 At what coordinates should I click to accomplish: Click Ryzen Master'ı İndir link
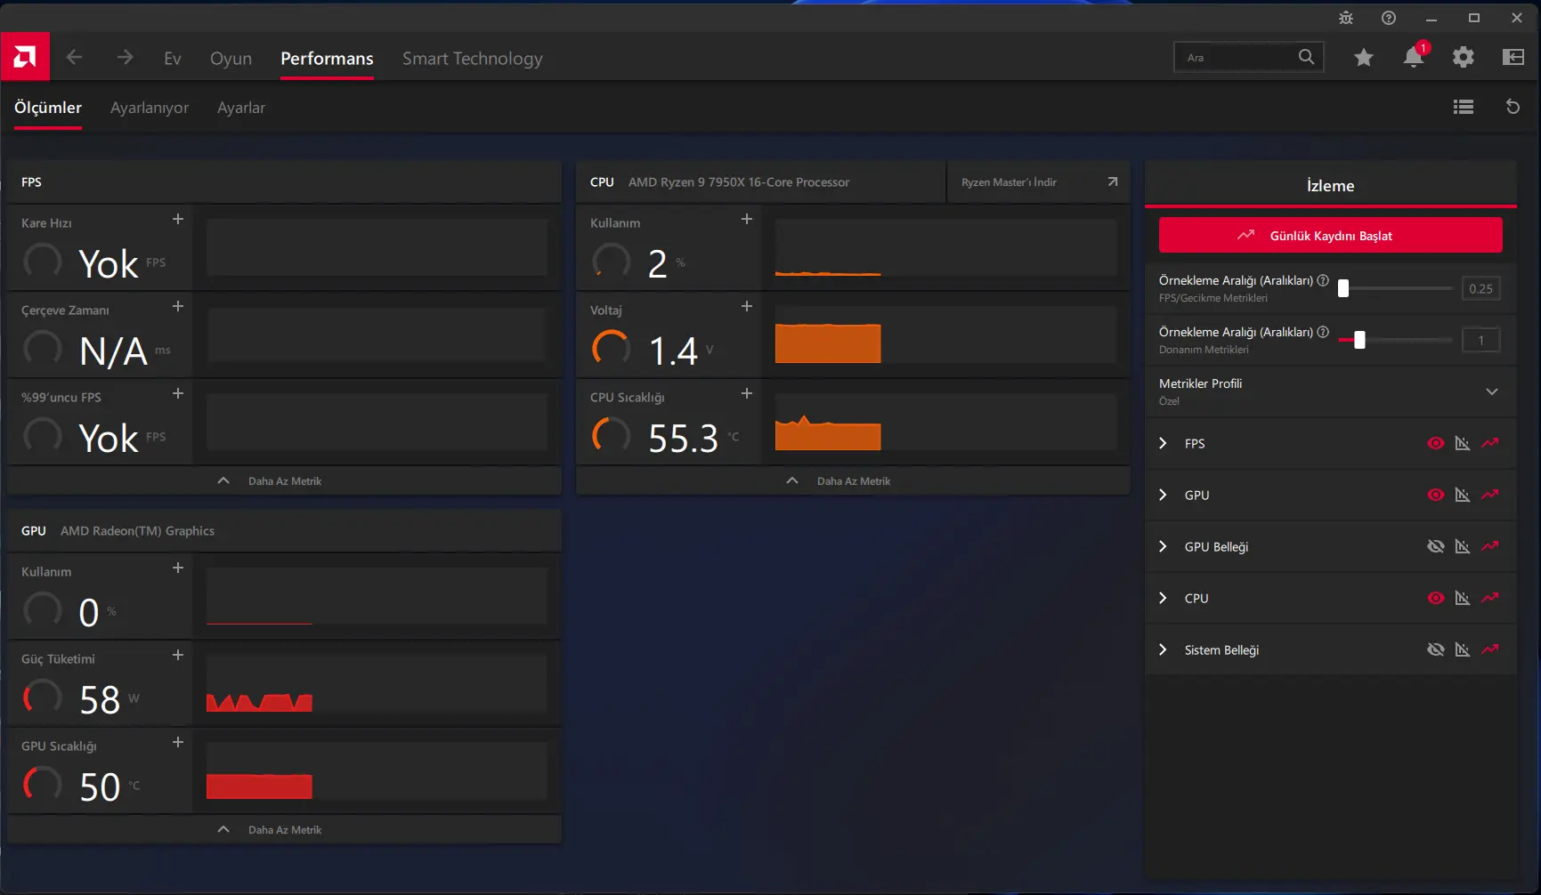[x=1038, y=181]
